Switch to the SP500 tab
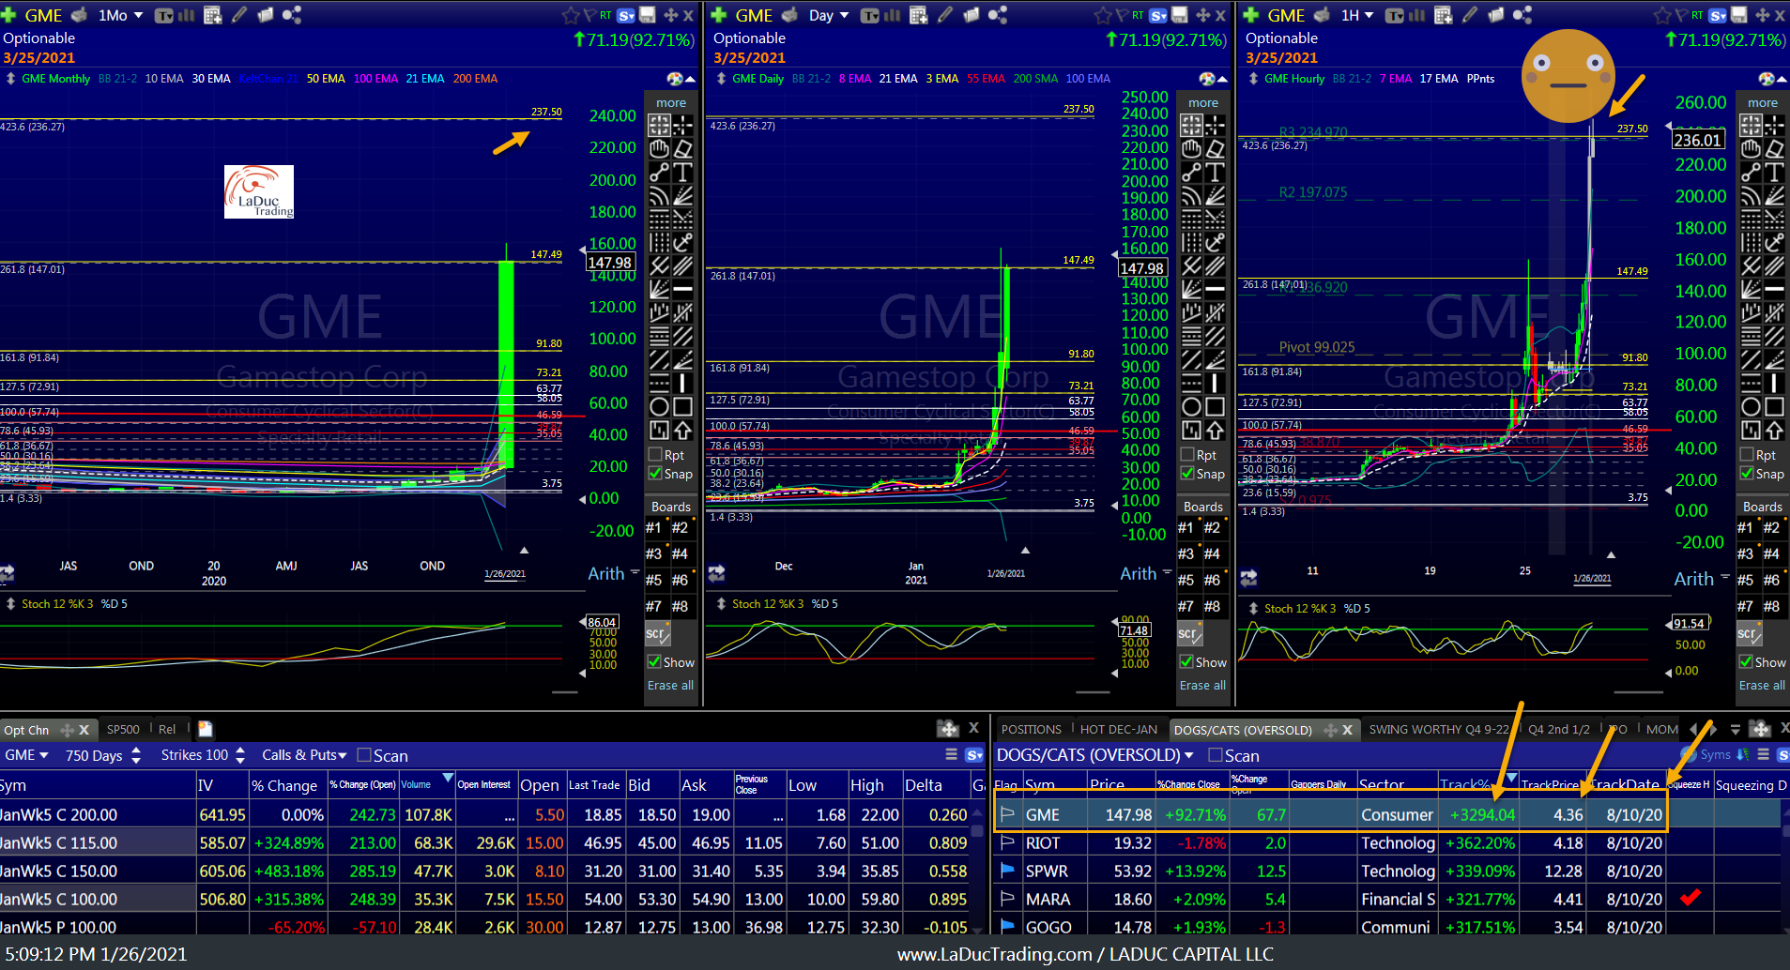This screenshot has height=970, width=1790. 123,729
